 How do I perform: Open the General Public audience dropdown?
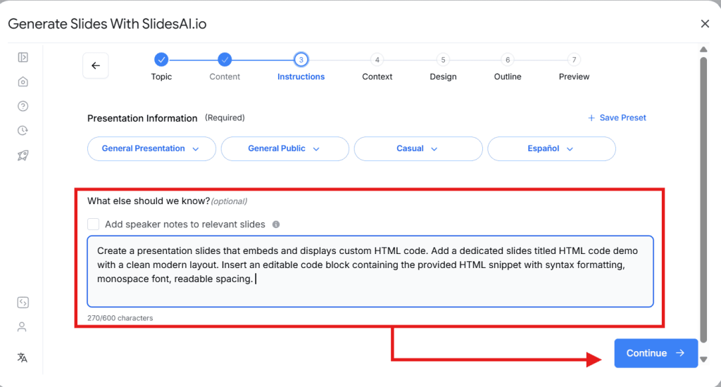pos(284,148)
